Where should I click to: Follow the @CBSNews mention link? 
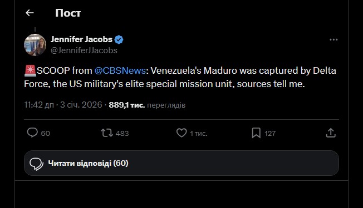click(x=120, y=70)
